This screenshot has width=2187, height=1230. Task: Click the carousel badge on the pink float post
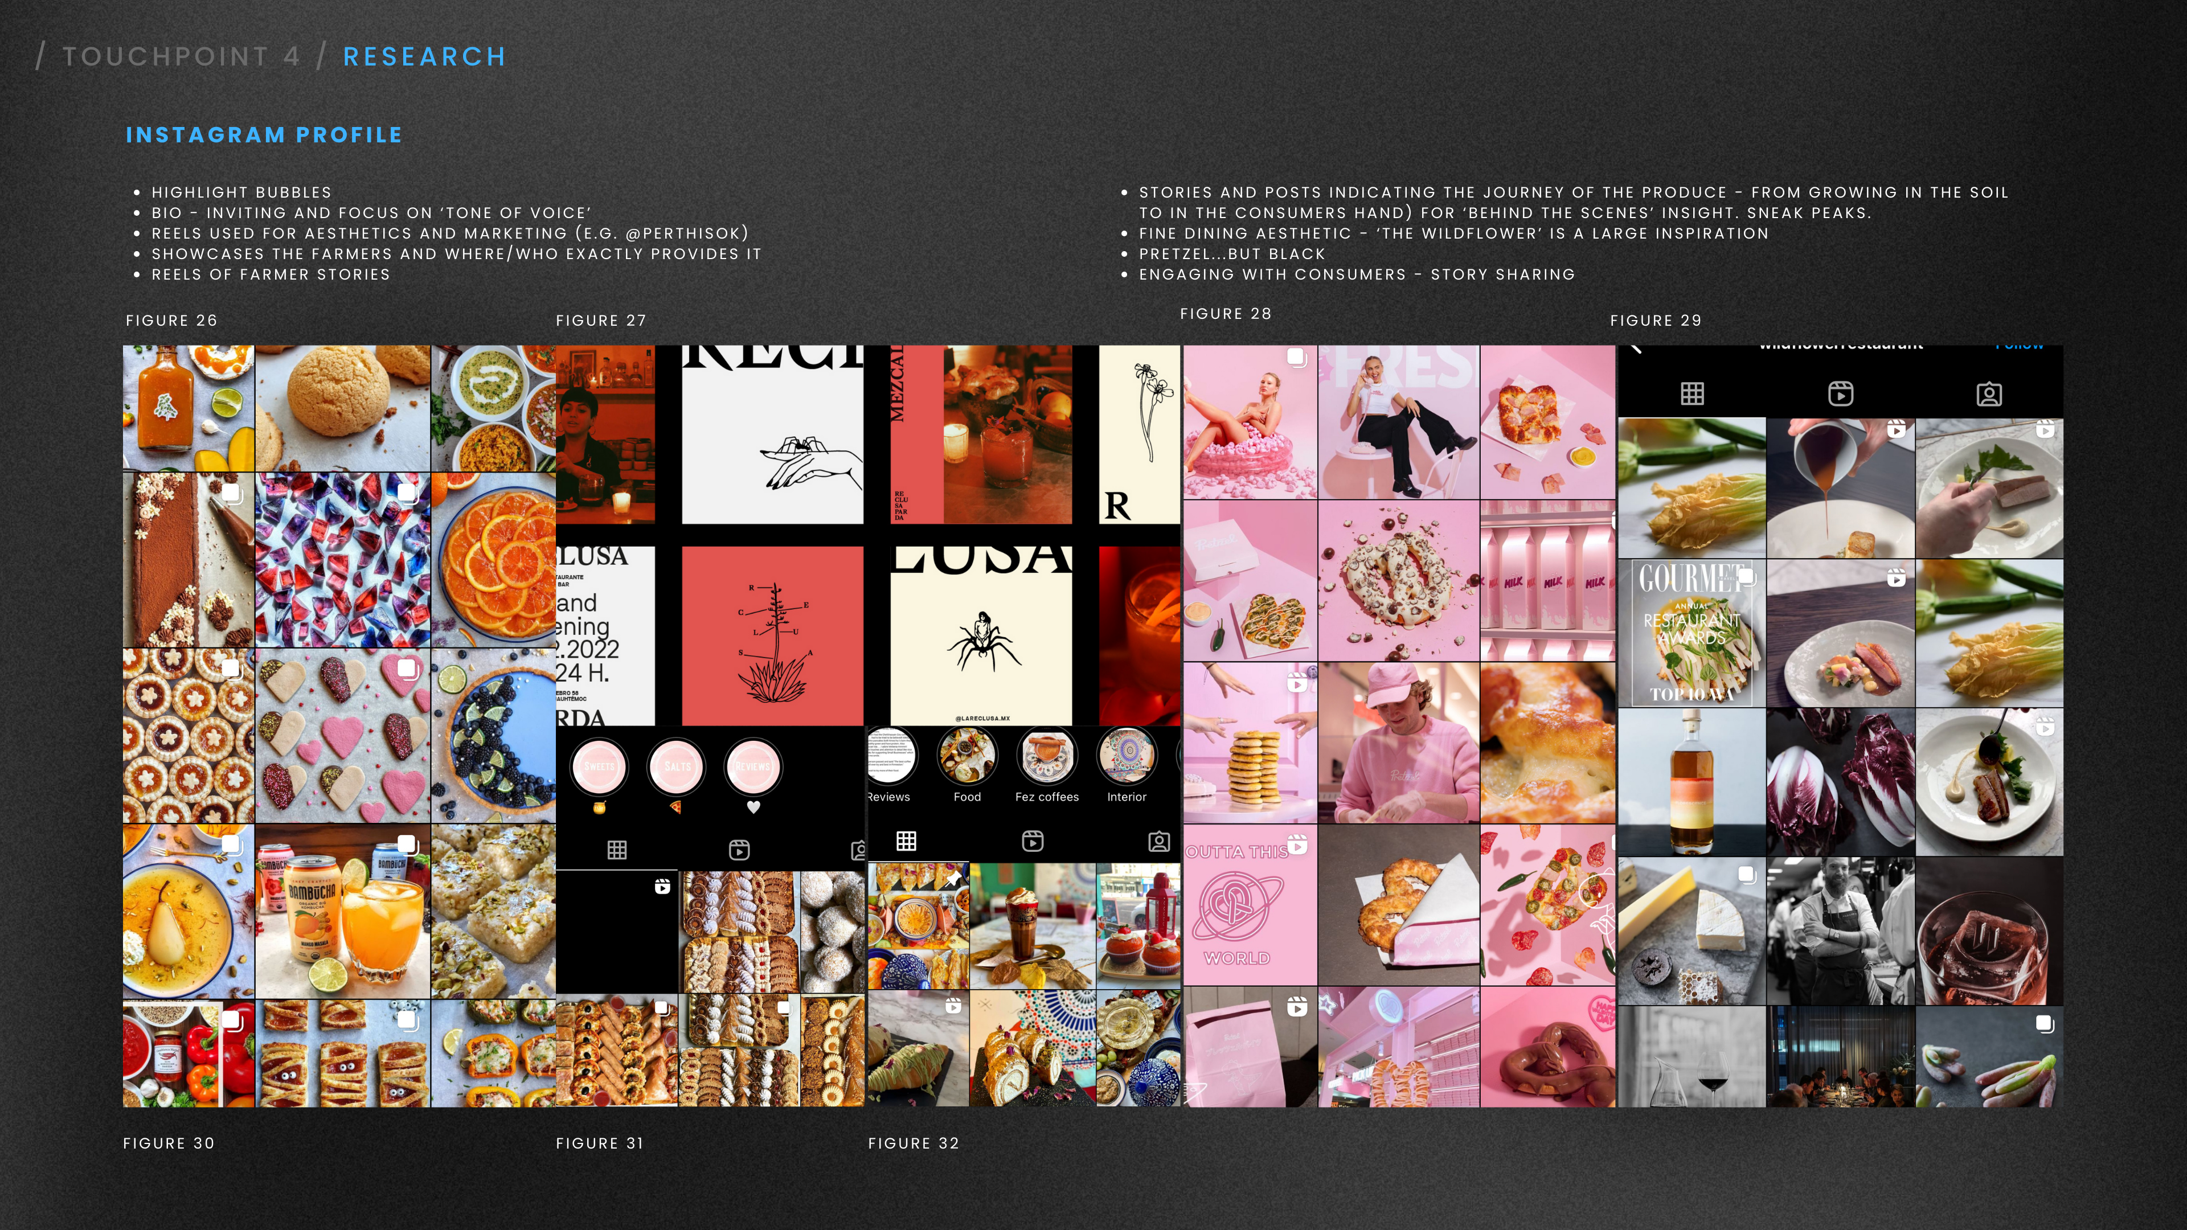(x=1296, y=358)
